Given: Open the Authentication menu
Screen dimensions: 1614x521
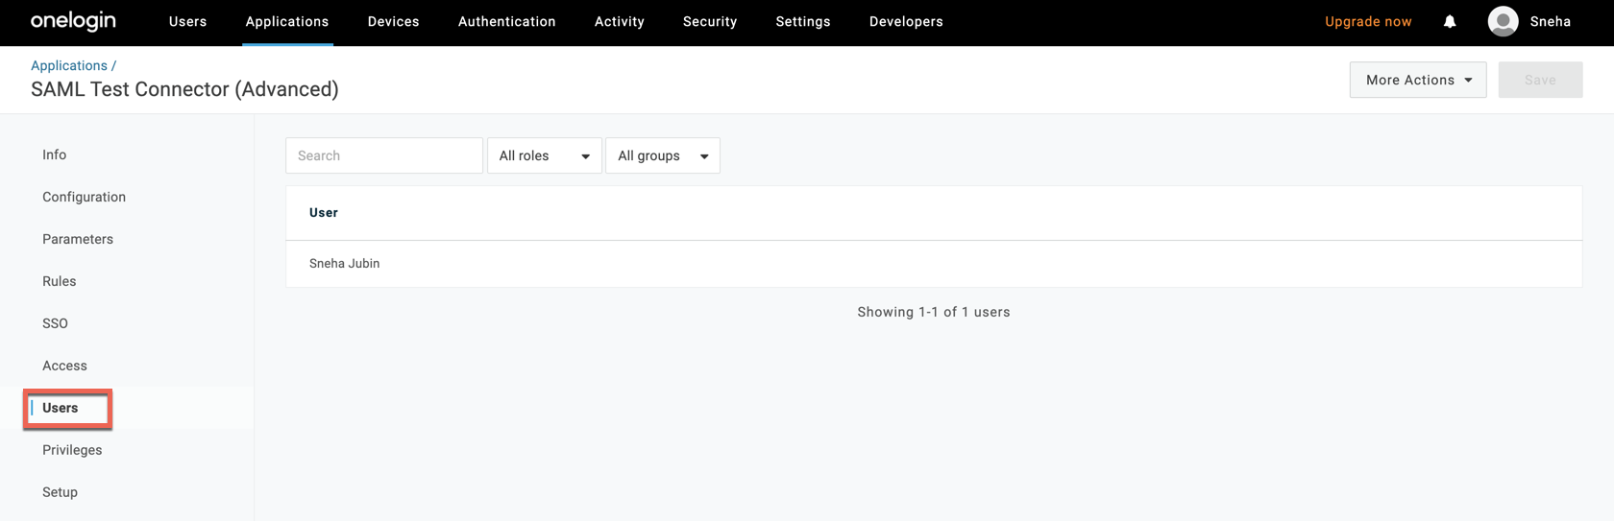Looking at the screenshot, I should pyautogui.click(x=506, y=21).
